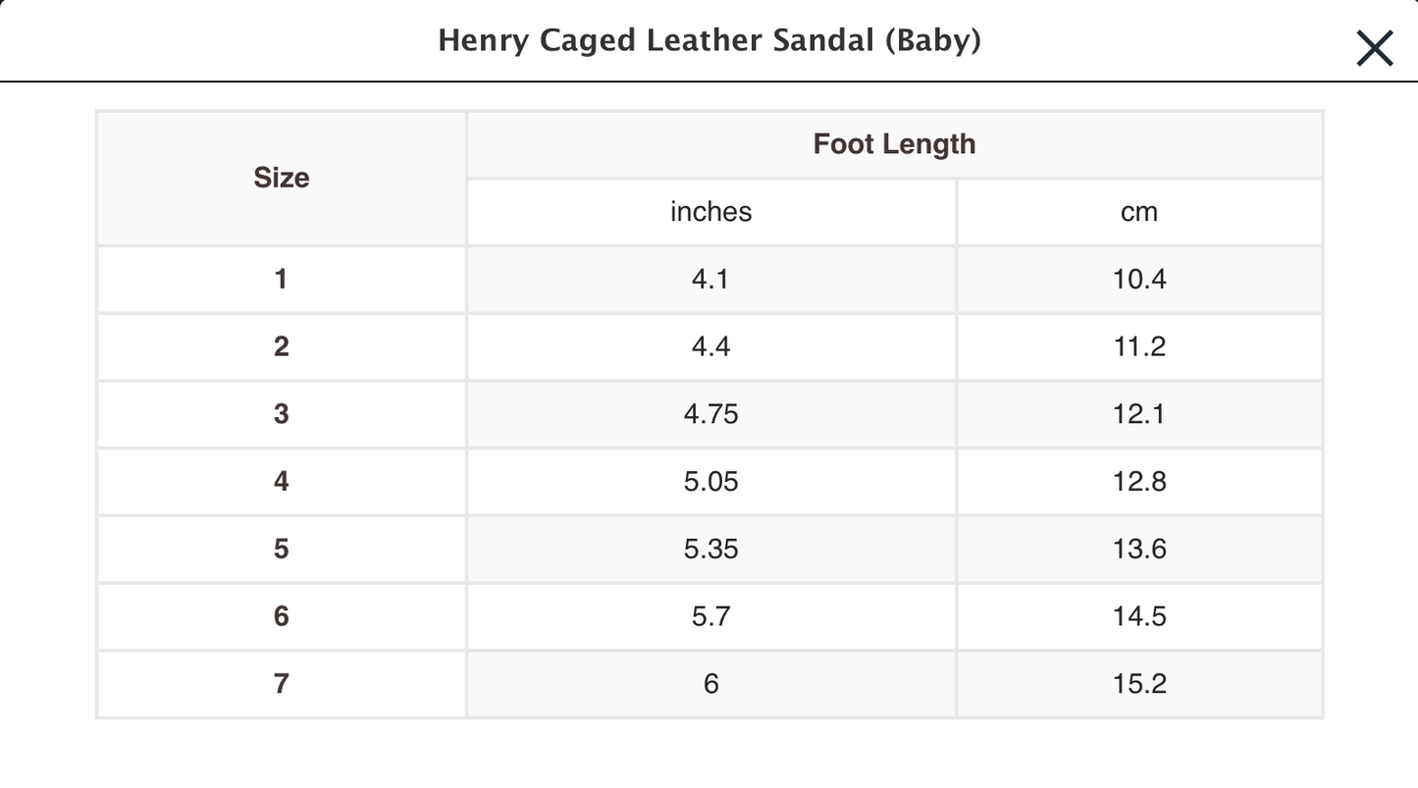Click the Size column header
Screen dimensions: 1418x788
coord(282,178)
